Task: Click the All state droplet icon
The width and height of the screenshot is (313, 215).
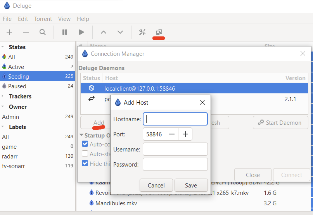Action: click(4, 57)
